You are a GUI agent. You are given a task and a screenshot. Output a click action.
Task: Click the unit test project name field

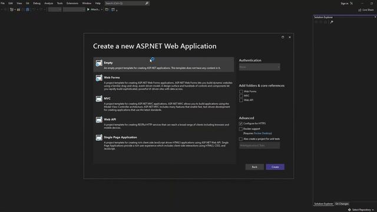[259, 145]
